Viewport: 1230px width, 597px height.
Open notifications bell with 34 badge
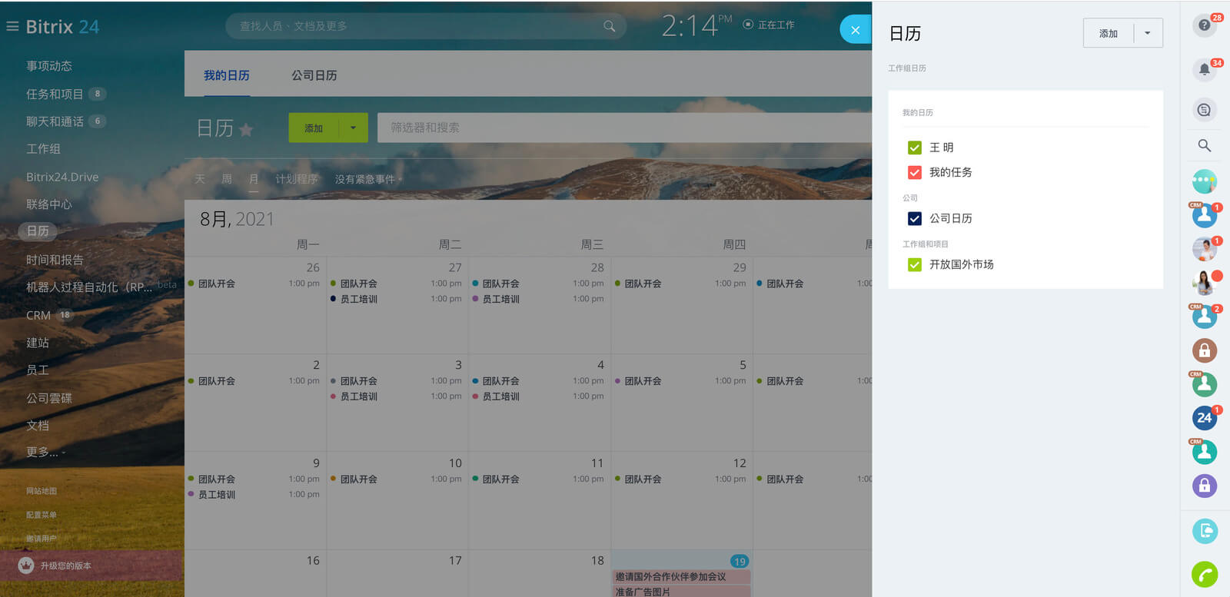pos(1205,70)
